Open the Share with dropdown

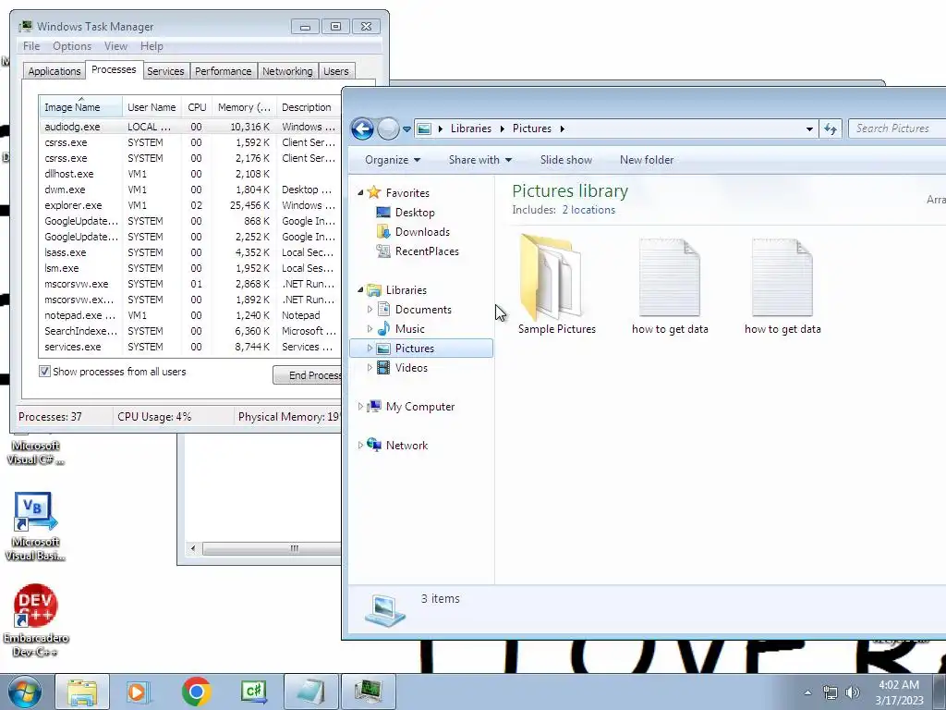tap(480, 160)
